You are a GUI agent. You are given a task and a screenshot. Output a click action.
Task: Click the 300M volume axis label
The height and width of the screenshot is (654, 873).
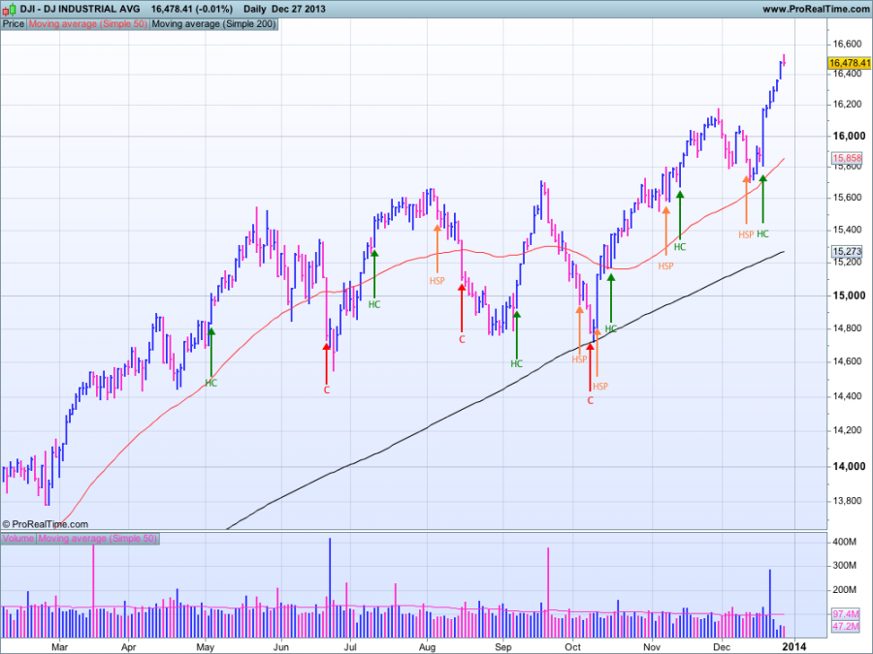click(845, 566)
